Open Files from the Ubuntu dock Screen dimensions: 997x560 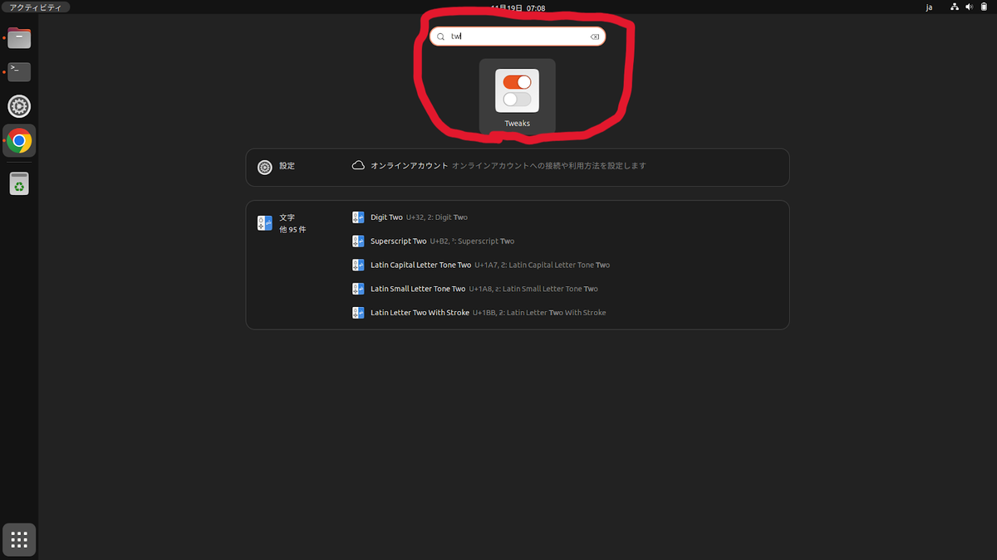(x=19, y=38)
